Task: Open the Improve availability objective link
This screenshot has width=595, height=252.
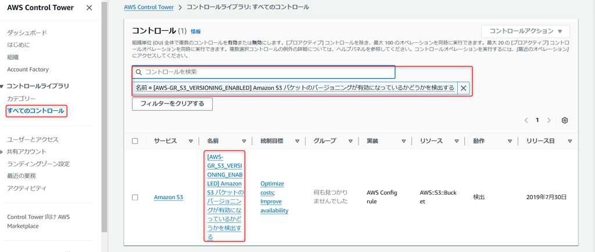Action: pyautogui.click(x=274, y=206)
